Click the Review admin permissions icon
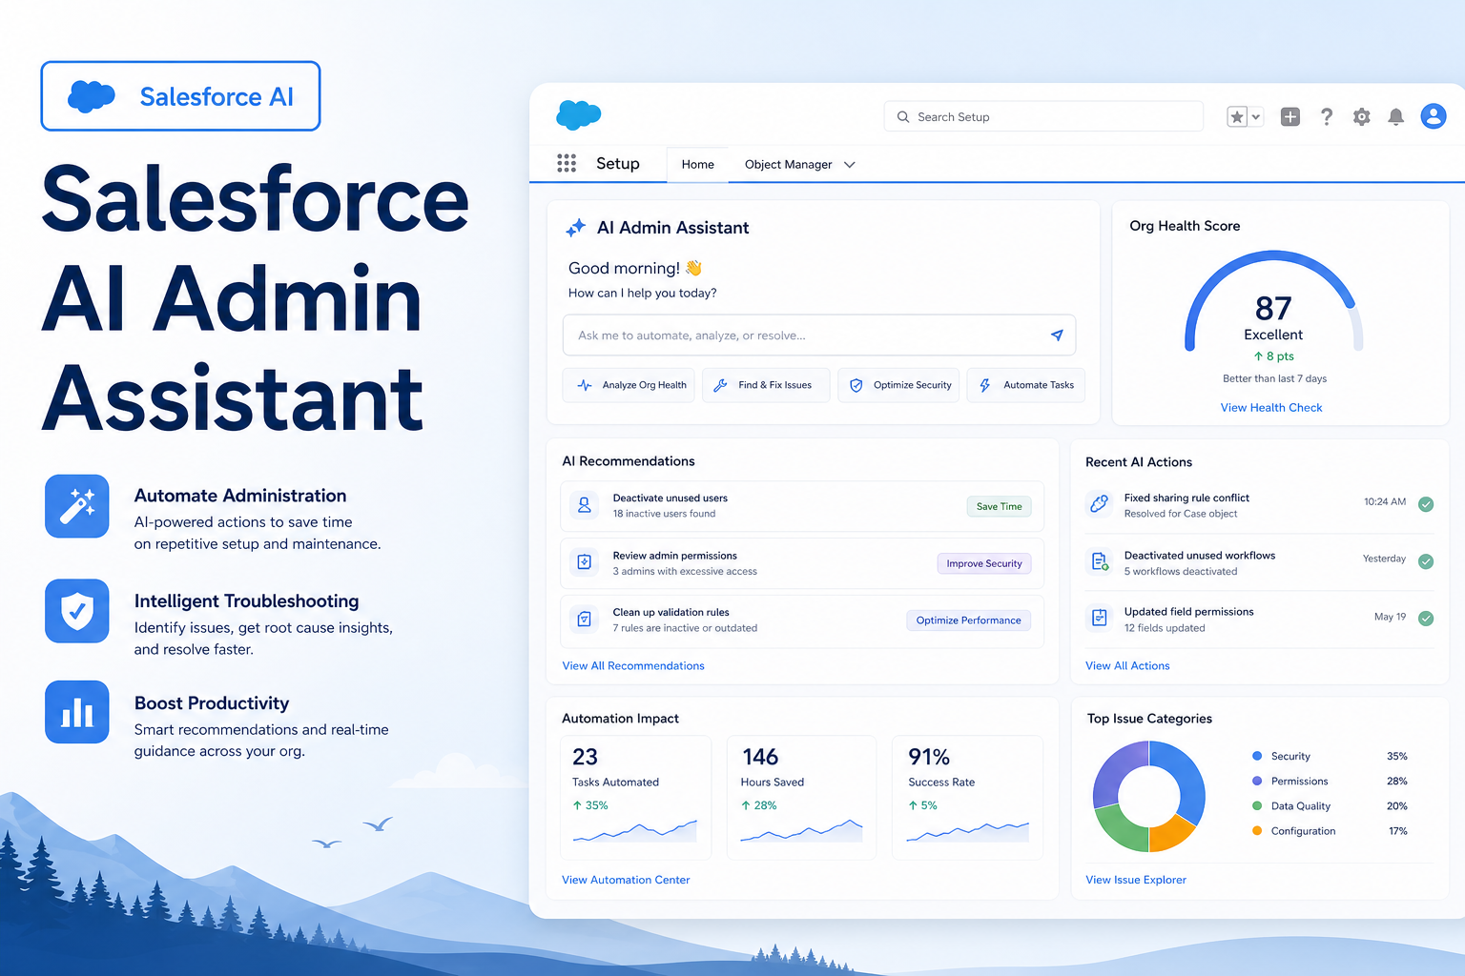 coord(585,562)
